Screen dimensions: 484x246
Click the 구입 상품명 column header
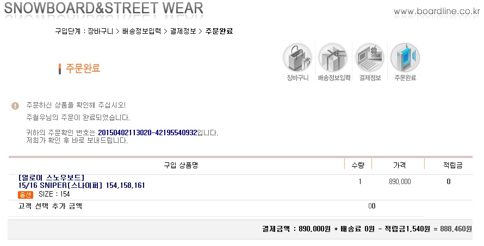[x=181, y=165]
